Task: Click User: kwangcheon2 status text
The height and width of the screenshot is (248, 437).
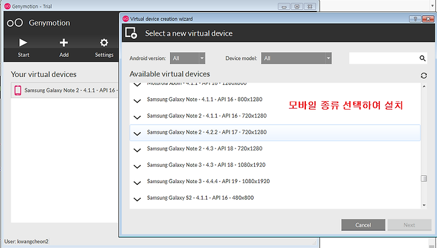Action: pos(26,241)
